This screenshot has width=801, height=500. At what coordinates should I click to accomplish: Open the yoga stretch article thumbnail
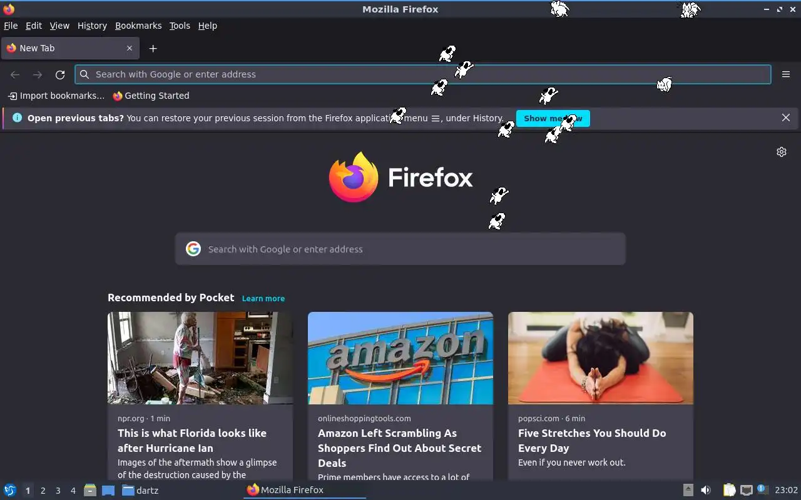[601, 358]
